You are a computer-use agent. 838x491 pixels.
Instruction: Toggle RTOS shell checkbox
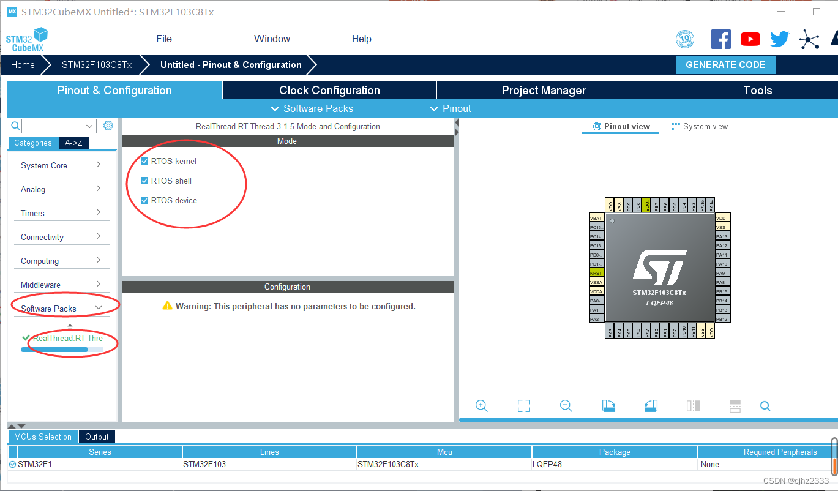point(144,181)
